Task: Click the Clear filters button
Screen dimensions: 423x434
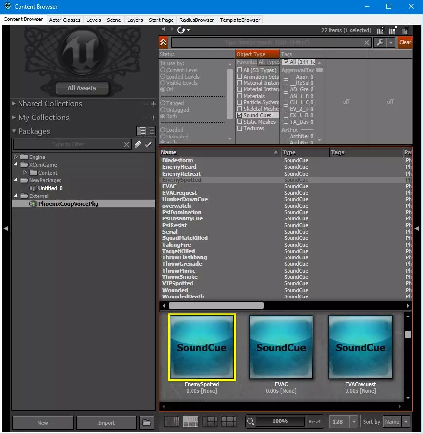Action: coord(405,42)
